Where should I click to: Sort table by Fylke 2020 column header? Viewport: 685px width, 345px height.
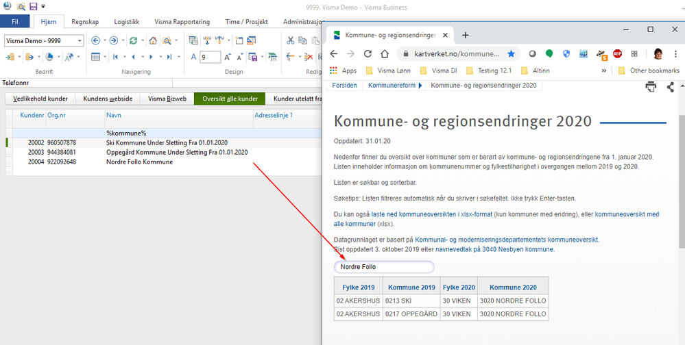tap(459, 287)
